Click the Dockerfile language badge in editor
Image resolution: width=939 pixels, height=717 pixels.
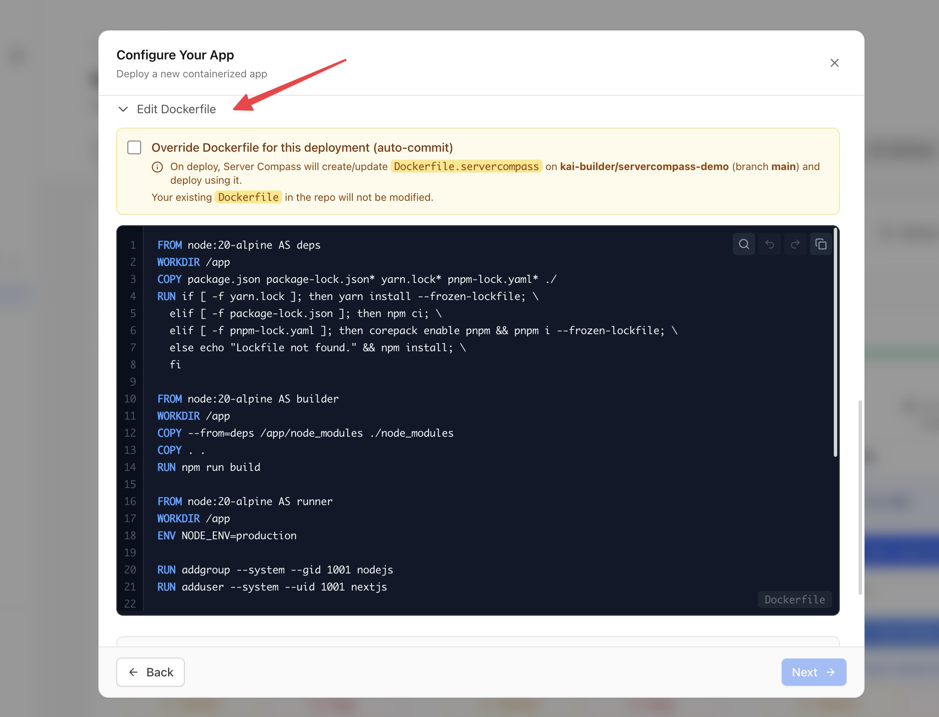pos(794,599)
